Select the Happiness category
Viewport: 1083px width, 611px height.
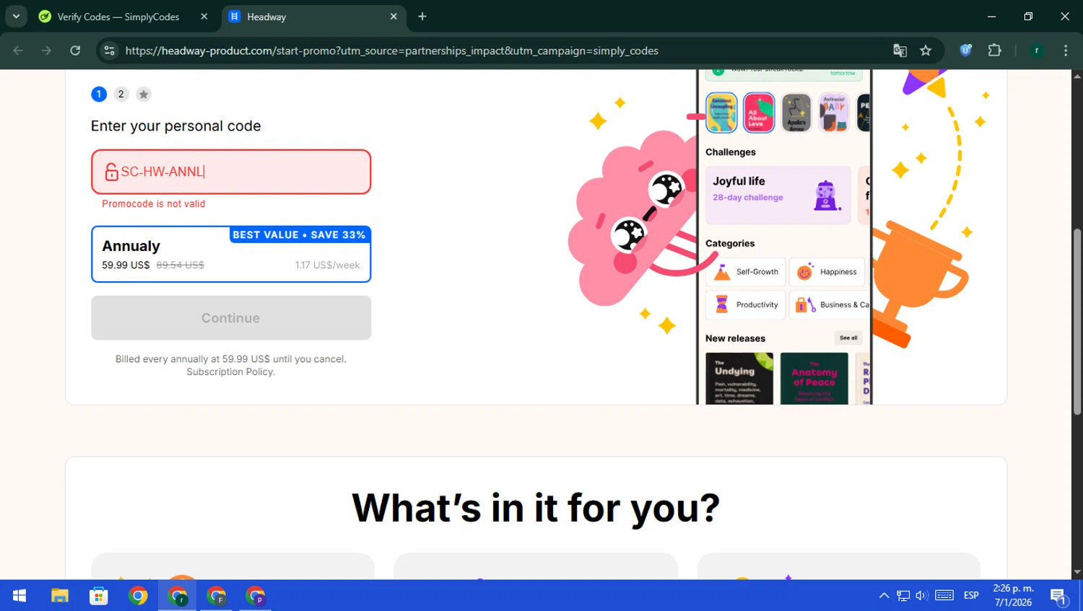[x=827, y=272]
